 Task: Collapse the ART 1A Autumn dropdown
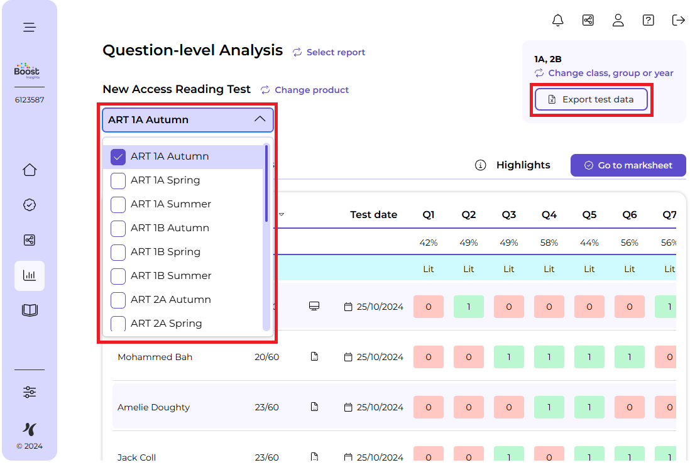(x=260, y=119)
